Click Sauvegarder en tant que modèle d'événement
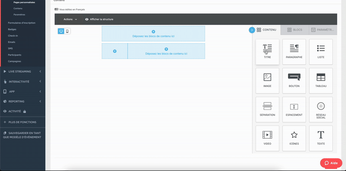This screenshot has height=171, width=346. tap(22, 135)
